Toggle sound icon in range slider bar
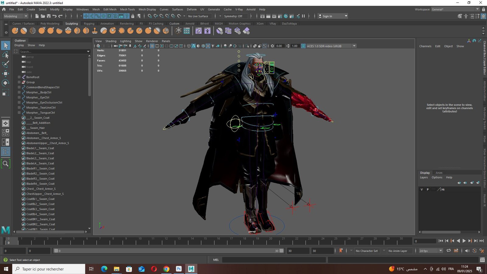Screen dimensions: 487x274 467,251
